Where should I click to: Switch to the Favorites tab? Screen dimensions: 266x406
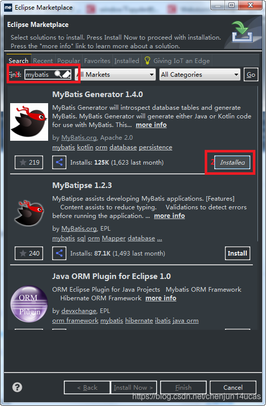point(97,60)
